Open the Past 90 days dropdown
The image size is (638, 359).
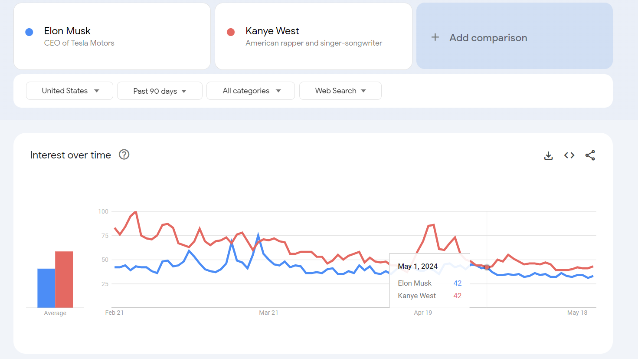pyautogui.click(x=160, y=91)
